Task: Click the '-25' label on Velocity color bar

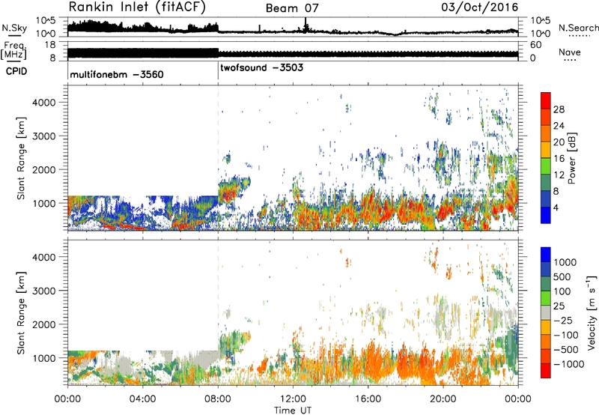Action: pos(562,321)
